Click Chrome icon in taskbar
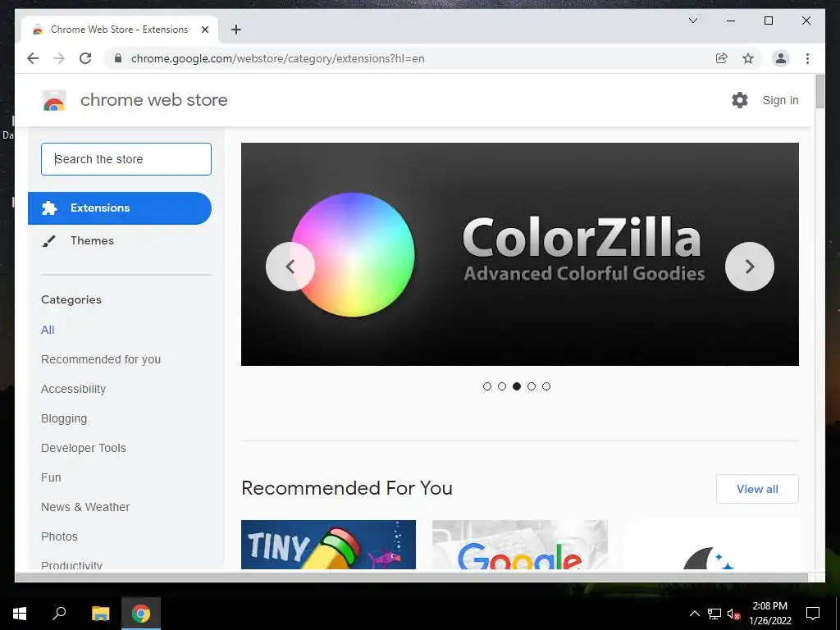840x630 pixels. click(x=141, y=614)
